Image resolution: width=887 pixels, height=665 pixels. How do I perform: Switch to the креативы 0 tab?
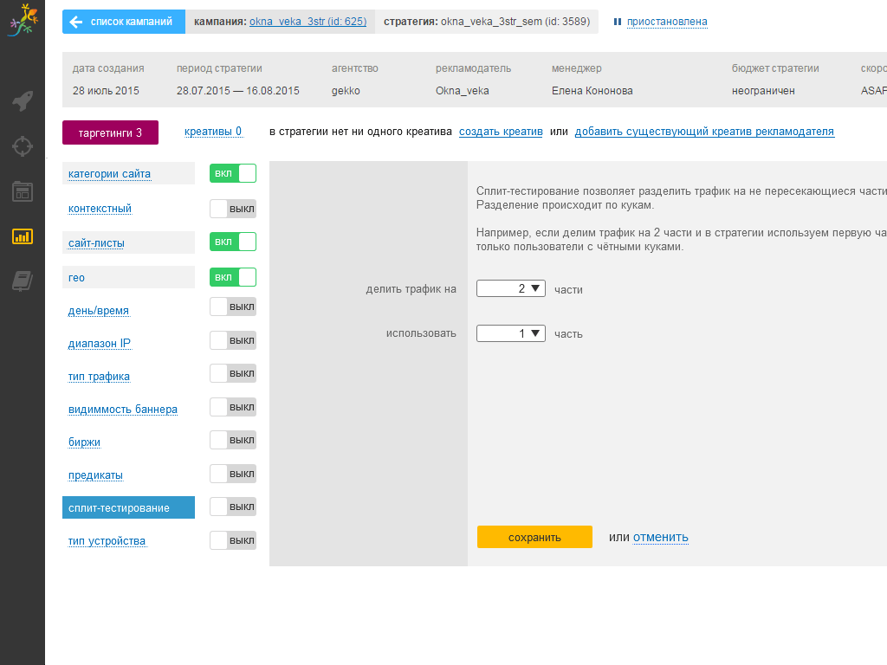tap(213, 132)
